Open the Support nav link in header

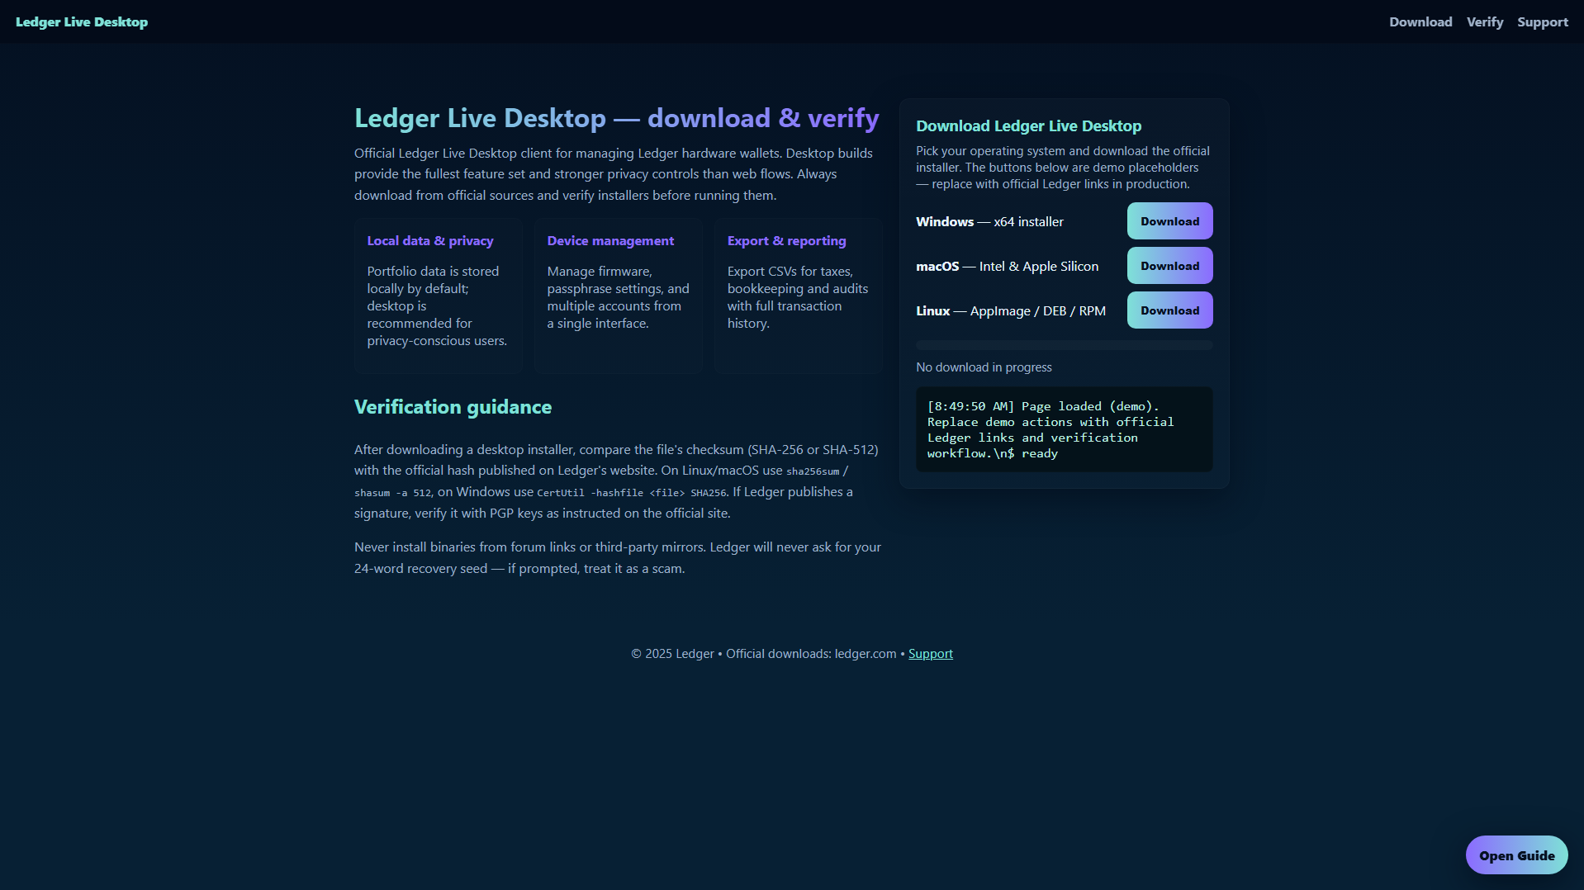click(x=1543, y=22)
